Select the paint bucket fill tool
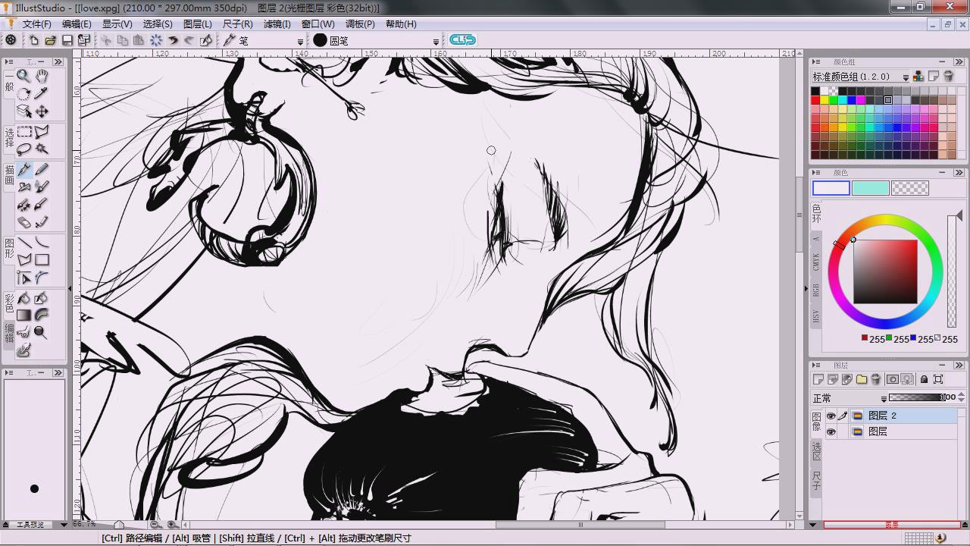Screen dimensions: 970x546 coord(24,298)
